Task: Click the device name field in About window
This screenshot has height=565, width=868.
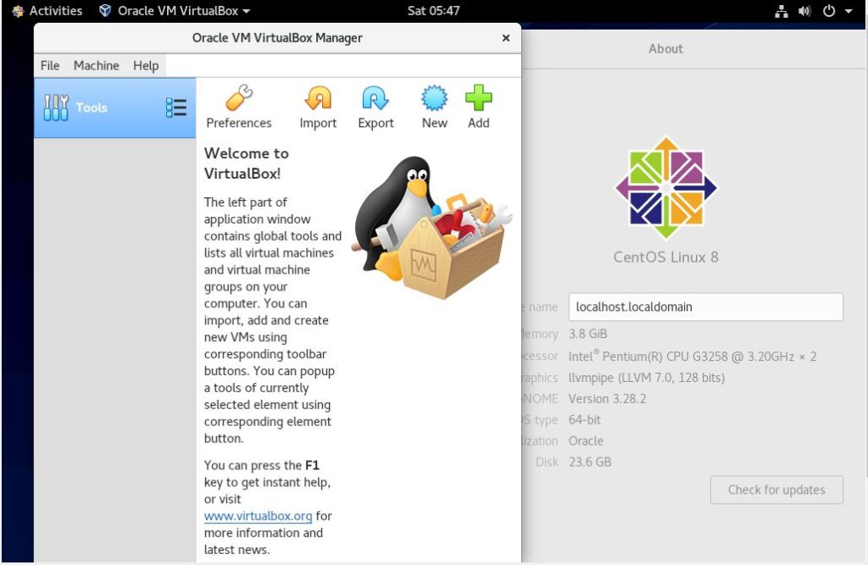Action: (x=706, y=307)
